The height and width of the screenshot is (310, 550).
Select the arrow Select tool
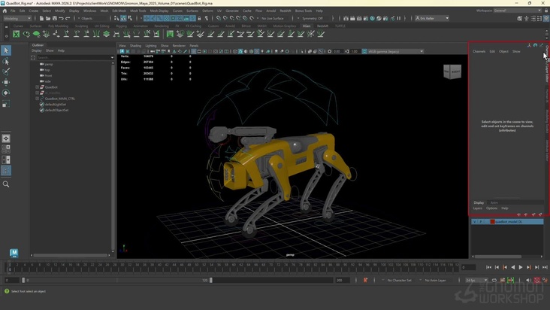pos(6,50)
